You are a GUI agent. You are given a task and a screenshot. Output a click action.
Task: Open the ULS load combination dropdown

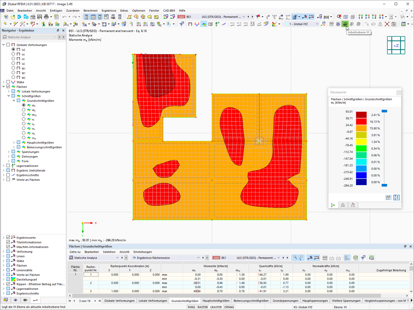point(244,17)
